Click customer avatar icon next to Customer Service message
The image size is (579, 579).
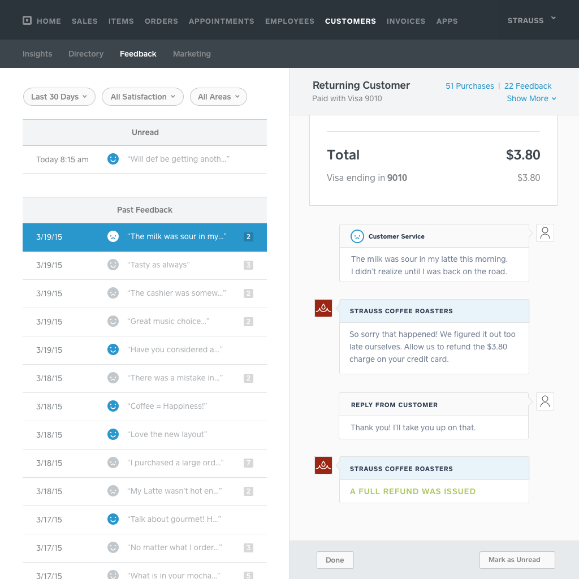point(545,233)
